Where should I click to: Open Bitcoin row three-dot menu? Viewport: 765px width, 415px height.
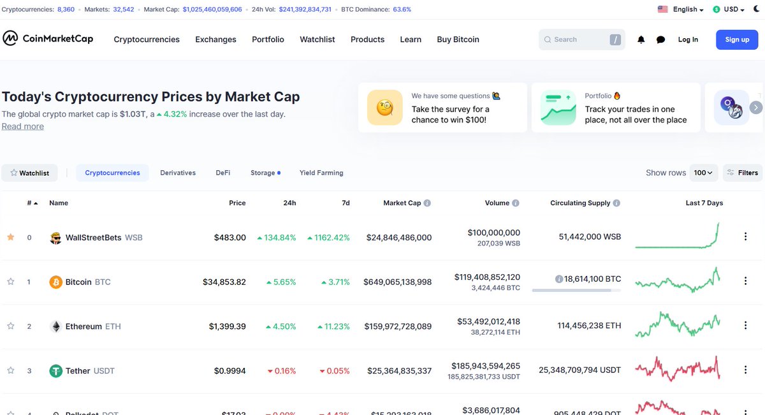coord(745,281)
